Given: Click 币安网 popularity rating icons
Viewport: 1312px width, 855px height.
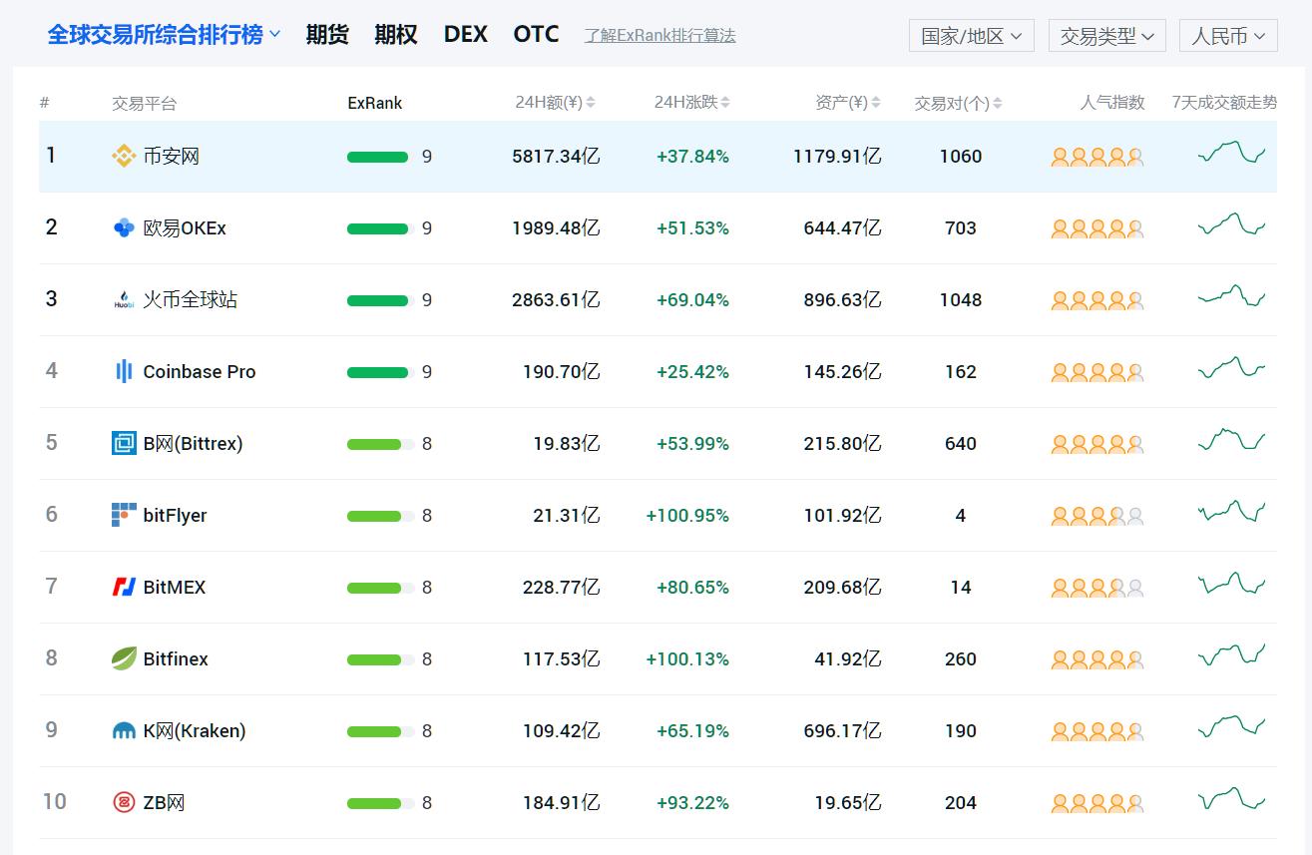Looking at the screenshot, I should coord(1097,157).
